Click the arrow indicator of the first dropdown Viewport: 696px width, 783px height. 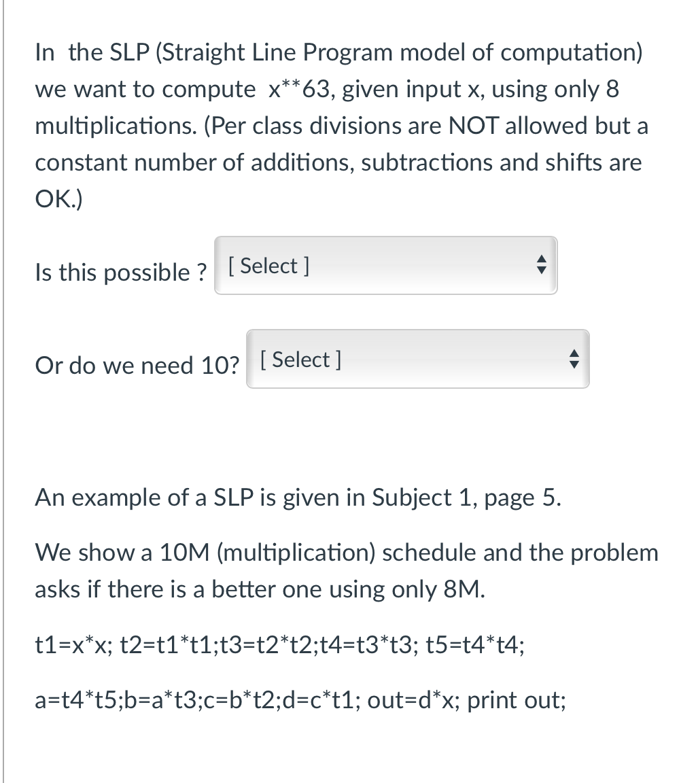(x=540, y=266)
